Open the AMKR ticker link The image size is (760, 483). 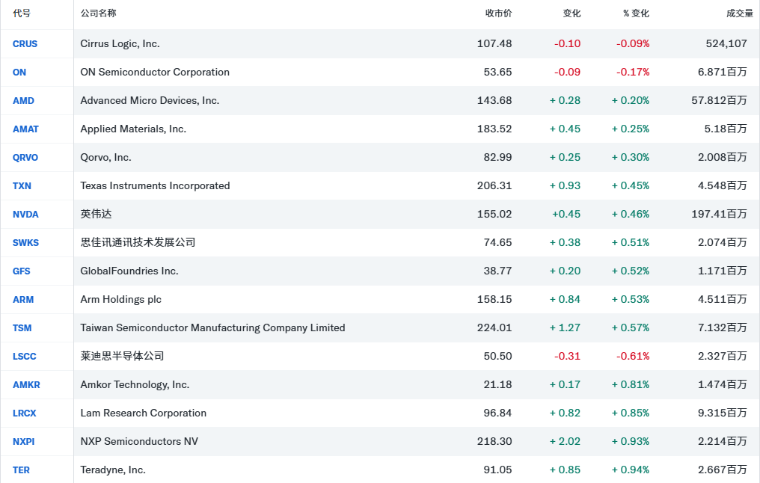26,385
